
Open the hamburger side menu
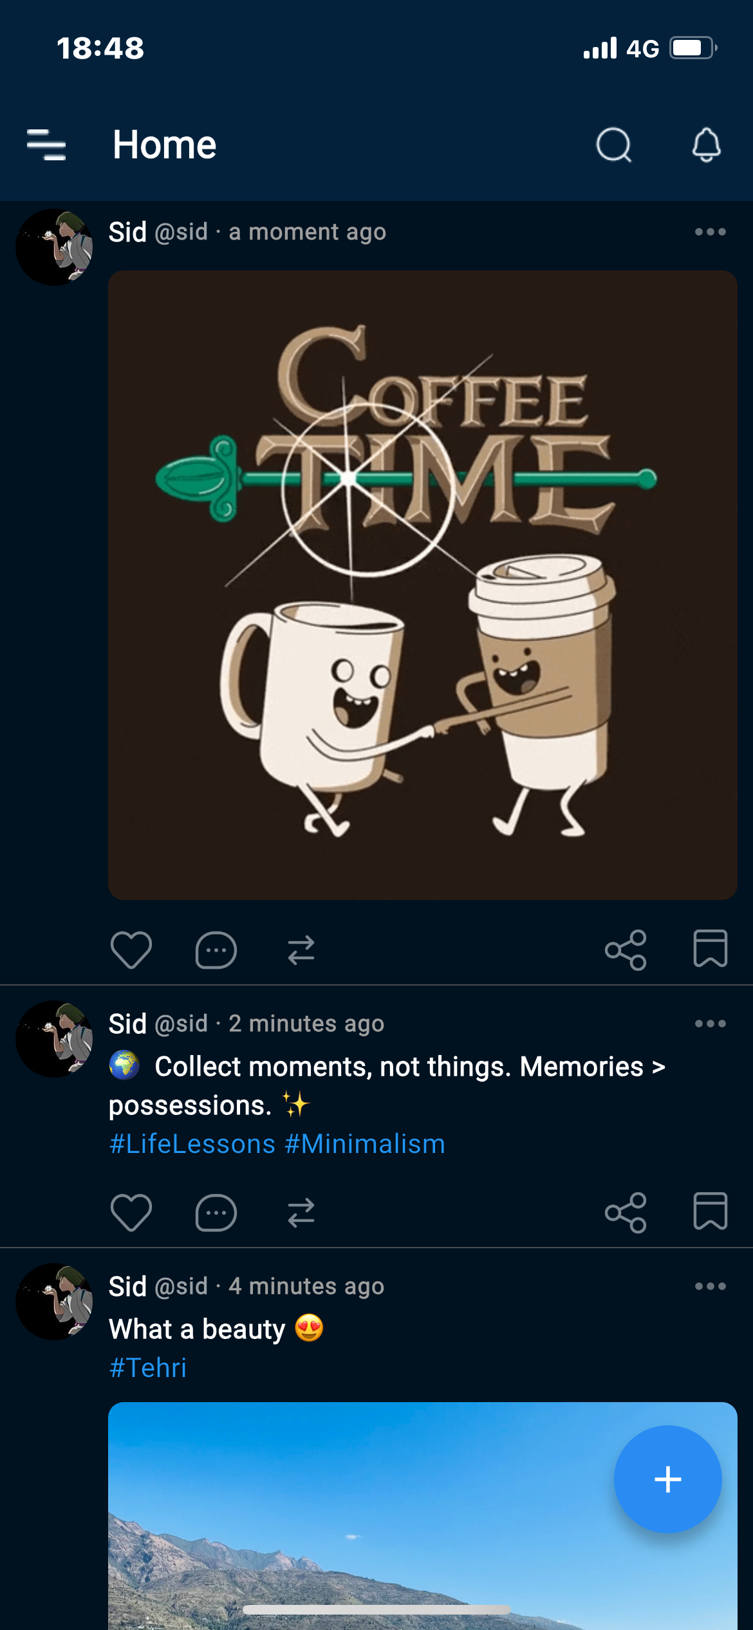pos(46,144)
